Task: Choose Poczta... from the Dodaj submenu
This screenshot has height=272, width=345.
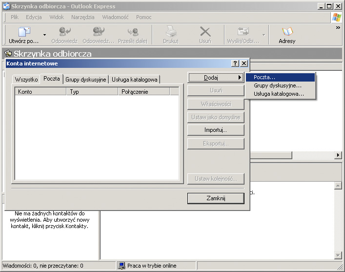Action: [280, 77]
